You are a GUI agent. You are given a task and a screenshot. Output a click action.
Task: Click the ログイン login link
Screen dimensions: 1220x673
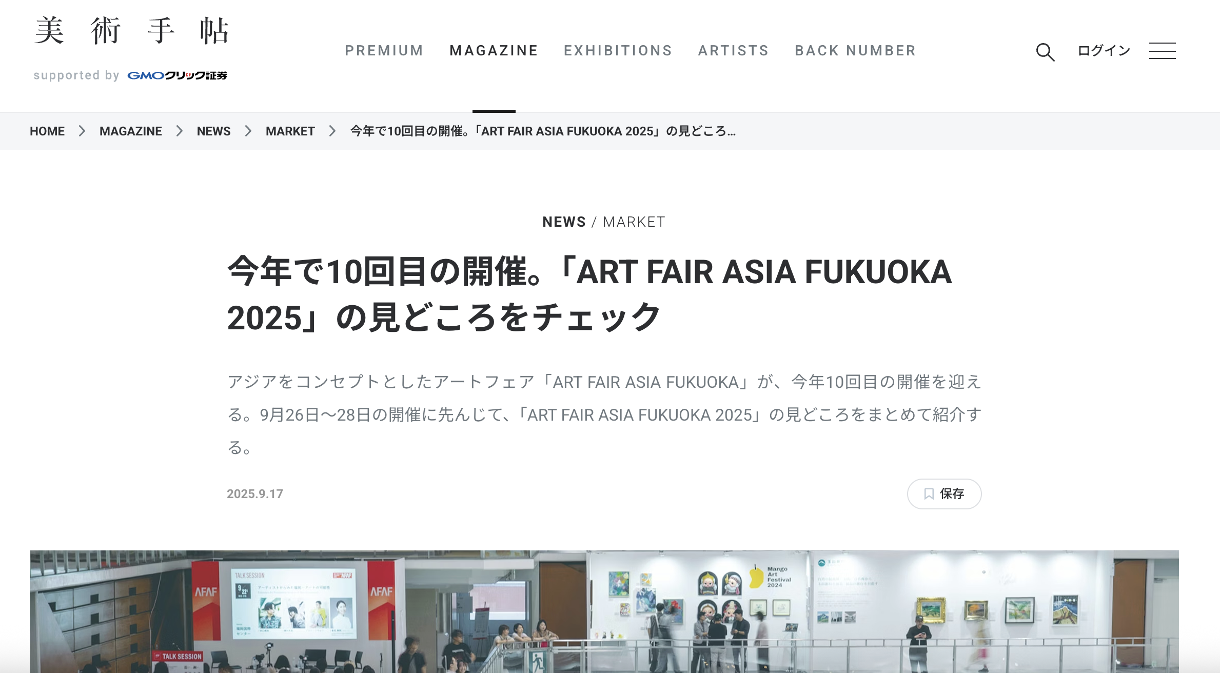pos(1104,51)
